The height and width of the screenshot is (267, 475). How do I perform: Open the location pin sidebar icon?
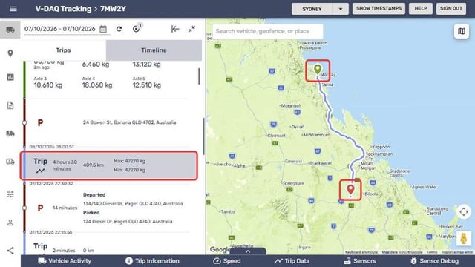tap(10, 53)
